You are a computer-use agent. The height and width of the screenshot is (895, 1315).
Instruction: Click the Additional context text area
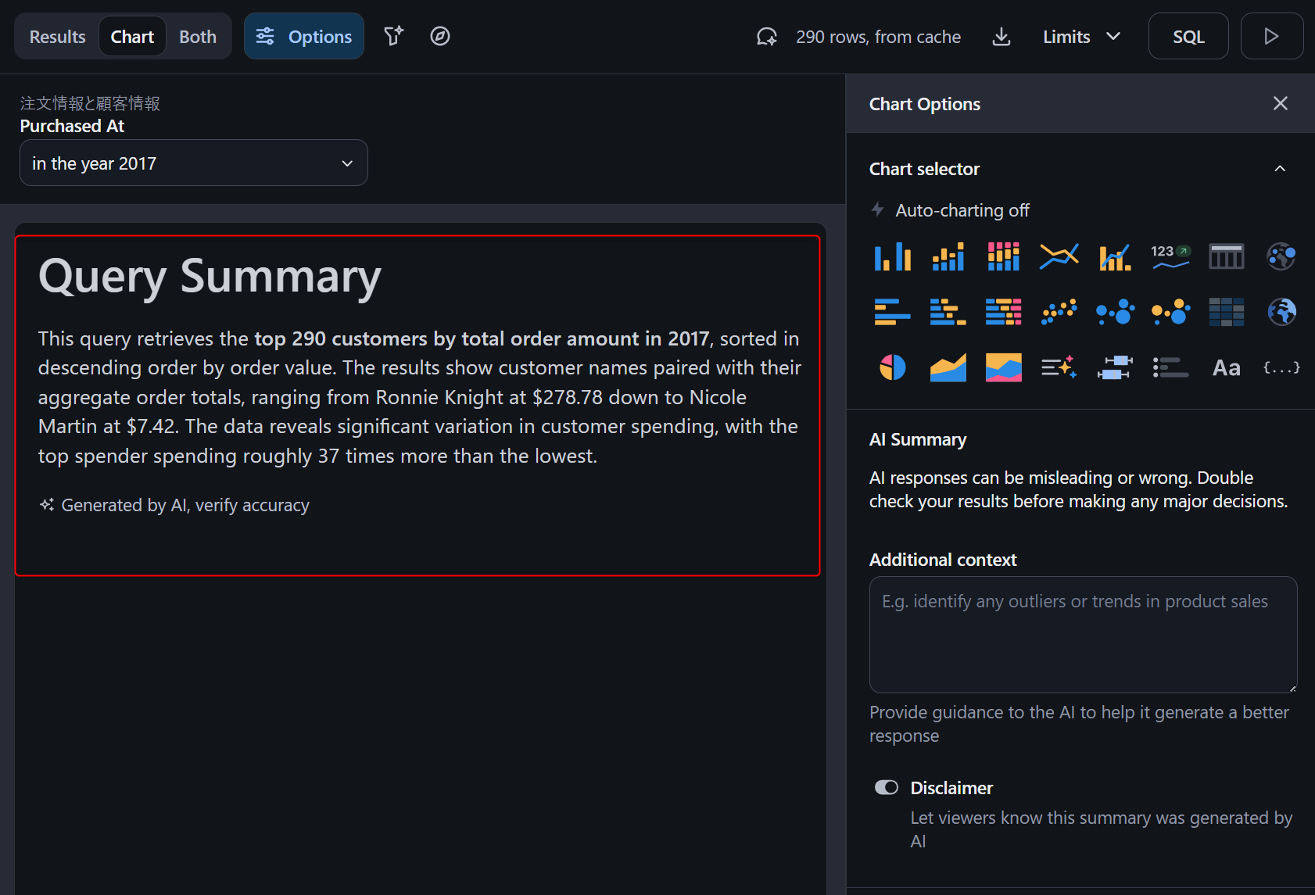[x=1083, y=635]
